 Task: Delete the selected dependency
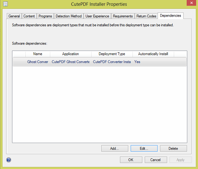coord(173,148)
